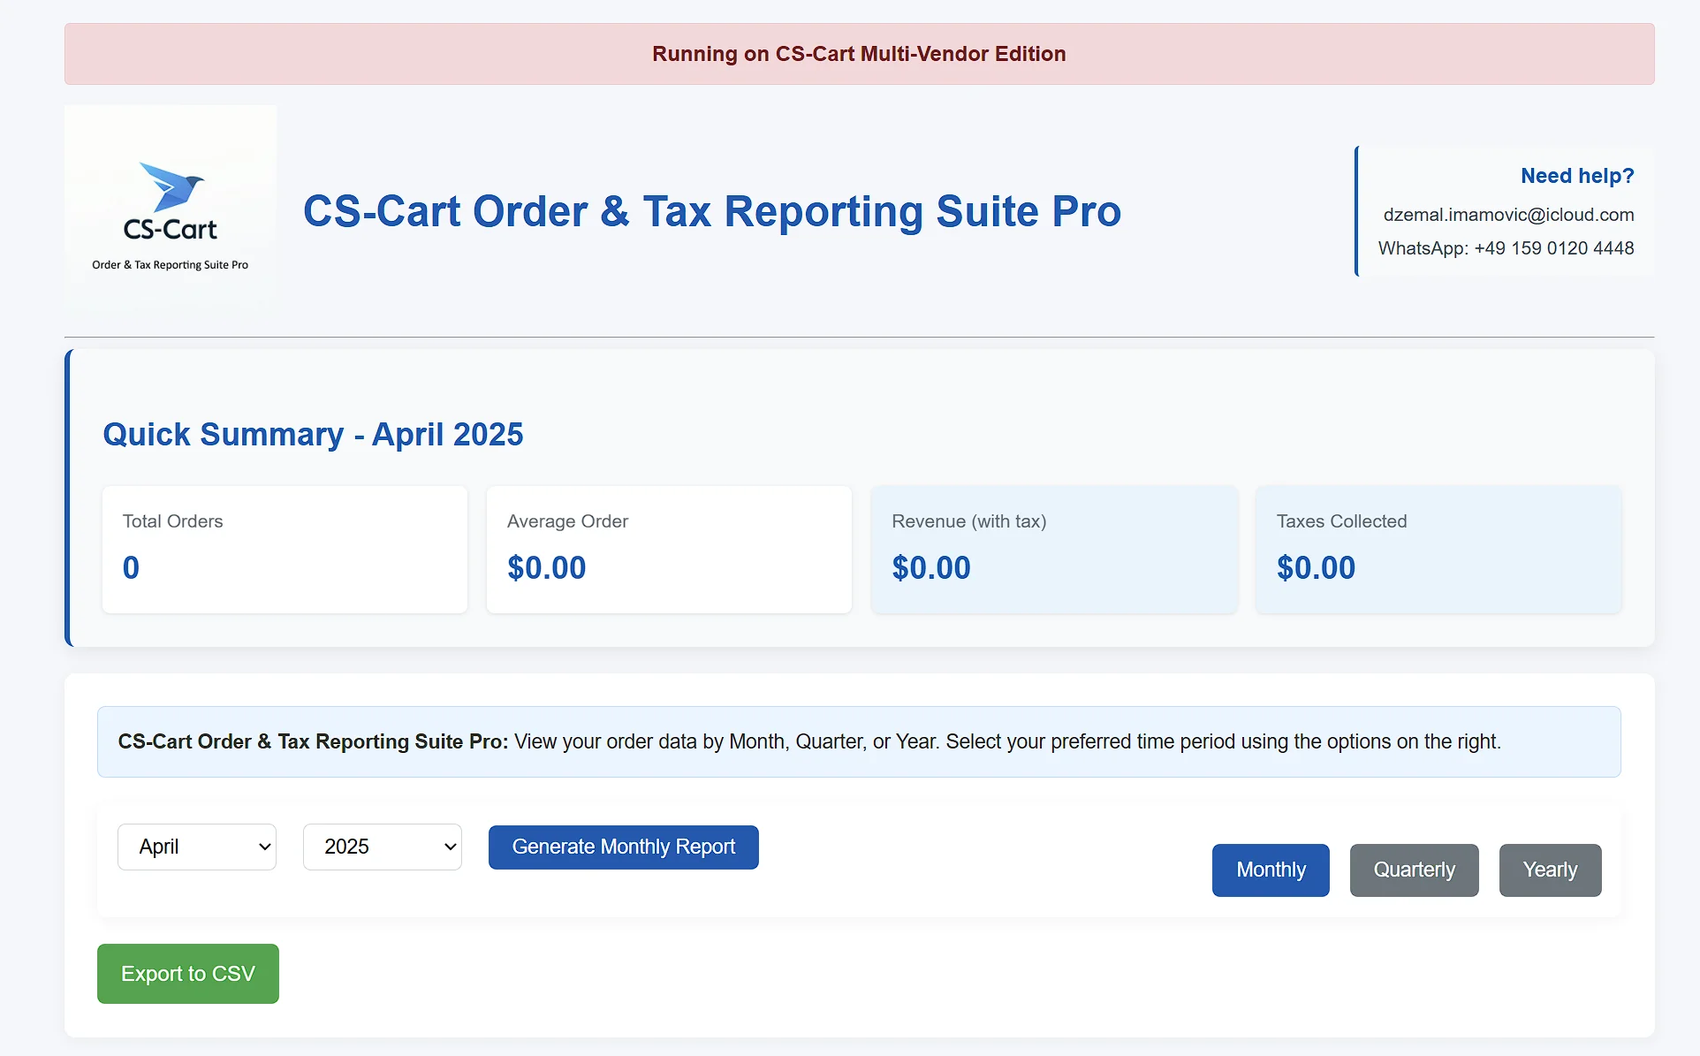Switch to Quarterly view
1700x1056 pixels.
[x=1414, y=870]
